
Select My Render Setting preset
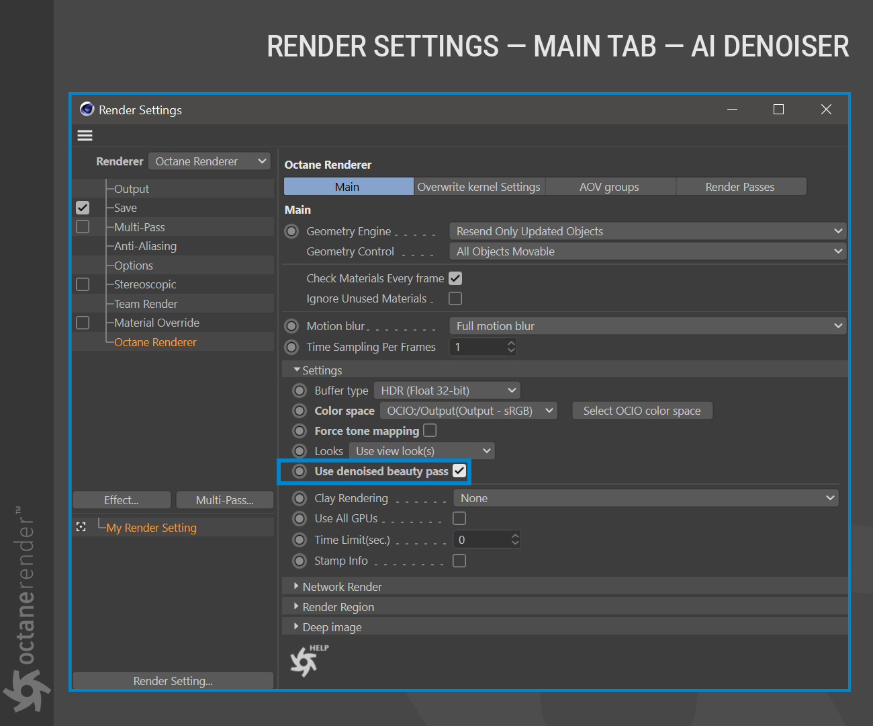[151, 528]
